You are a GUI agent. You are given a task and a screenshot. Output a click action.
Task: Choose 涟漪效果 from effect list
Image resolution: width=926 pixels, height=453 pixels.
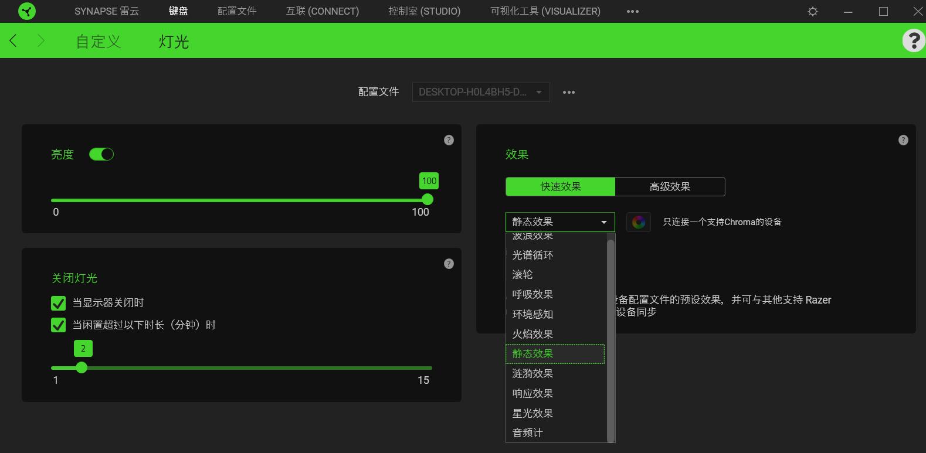tap(555, 373)
